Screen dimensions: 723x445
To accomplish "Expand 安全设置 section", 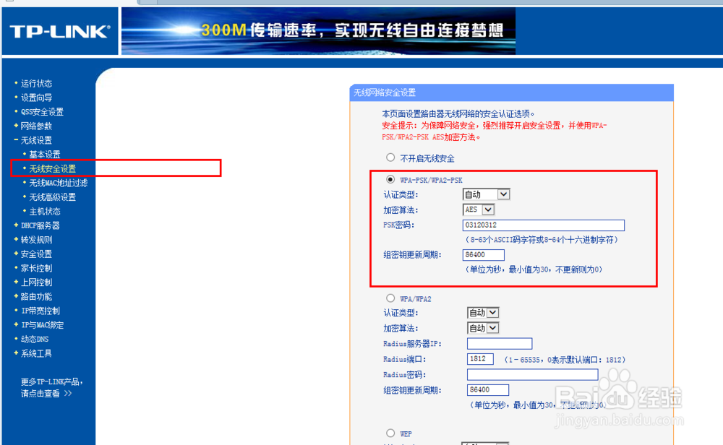I will (36, 254).
